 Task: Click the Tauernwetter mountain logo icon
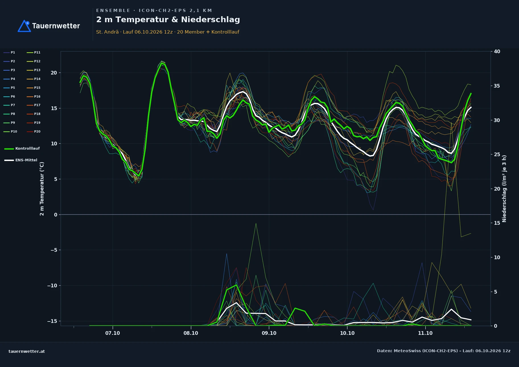coord(24,26)
